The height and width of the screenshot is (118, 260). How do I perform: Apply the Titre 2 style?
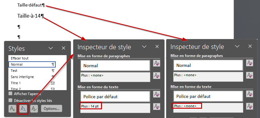click(x=32, y=89)
